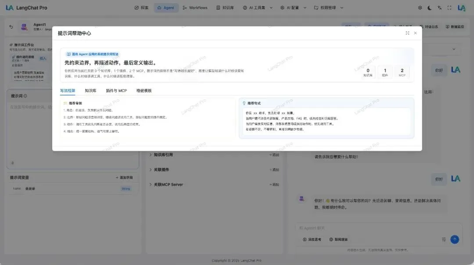474x265 pixels.
Task: Click 添加 in 关联MCP Server row
Action: click(x=274, y=184)
